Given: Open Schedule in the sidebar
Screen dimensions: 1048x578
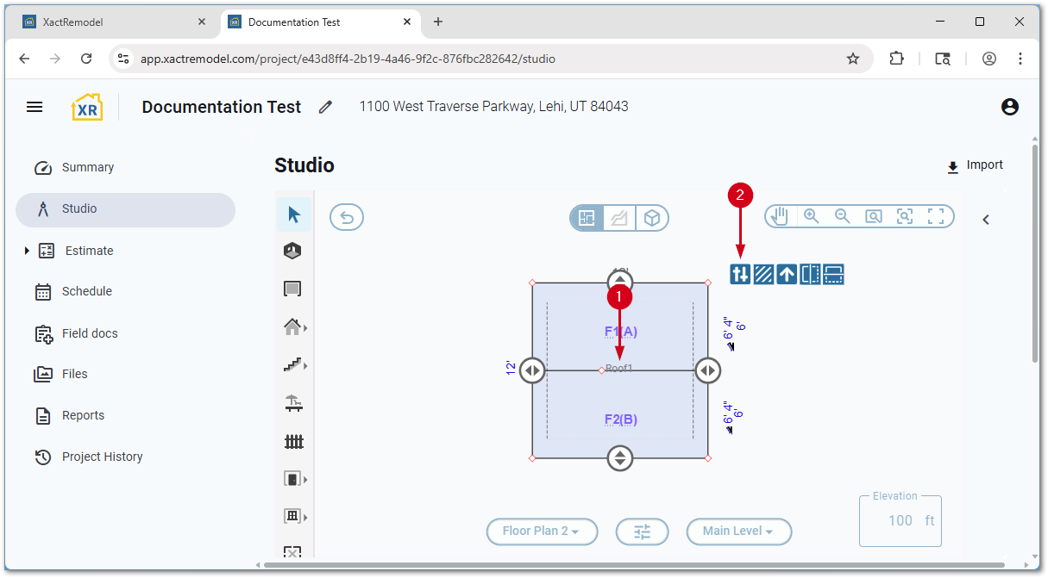Looking at the screenshot, I should click(x=86, y=291).
